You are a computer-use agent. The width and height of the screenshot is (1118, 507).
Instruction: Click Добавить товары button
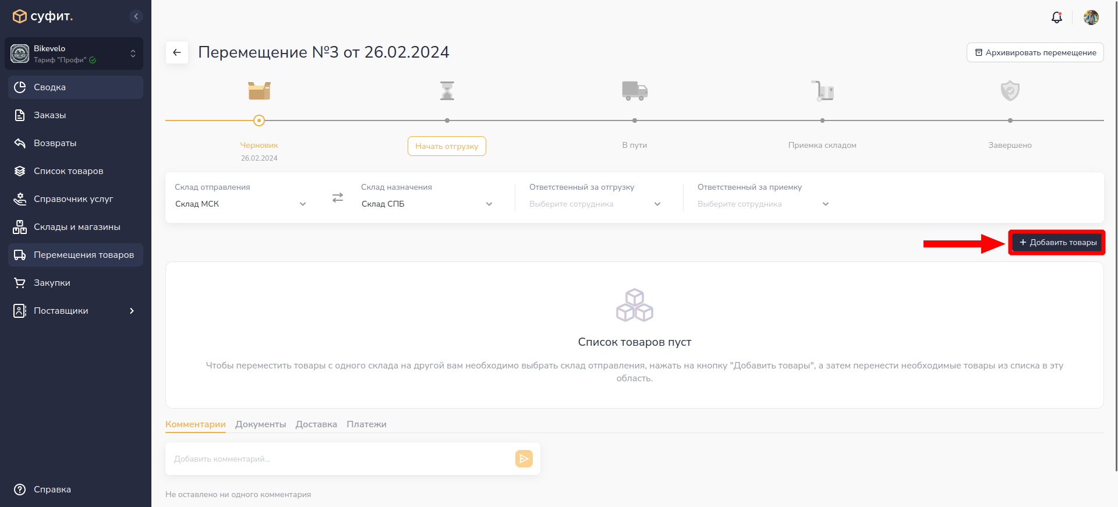[1057, 242]
